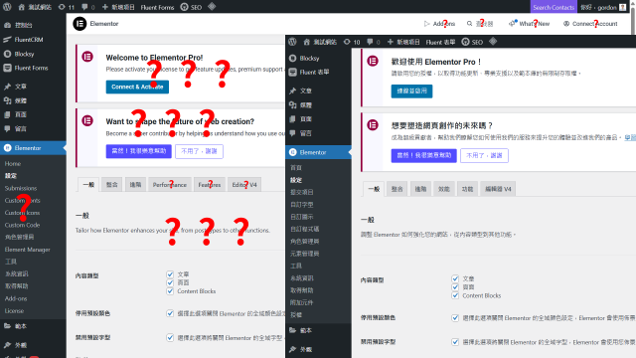Screen dimensions: 636x358
Task: Open the appearance brush icon in the left window sidebar
Action: [7, 345]
